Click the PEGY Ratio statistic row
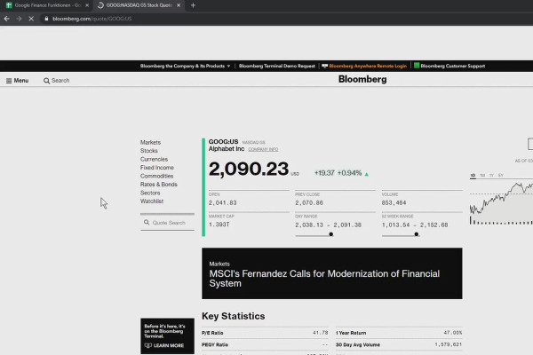 click(x=265, y=344)
